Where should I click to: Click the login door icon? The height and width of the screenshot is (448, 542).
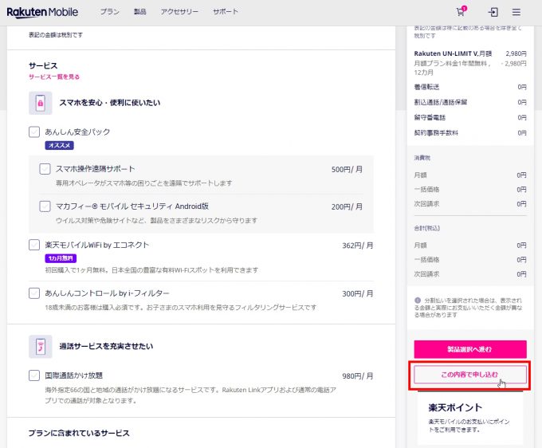[x=493, y=12]
